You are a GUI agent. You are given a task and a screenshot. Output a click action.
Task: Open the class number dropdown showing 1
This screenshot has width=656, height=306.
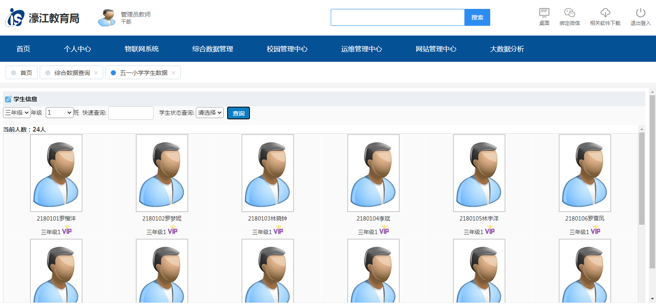click(x=59, y=113)
